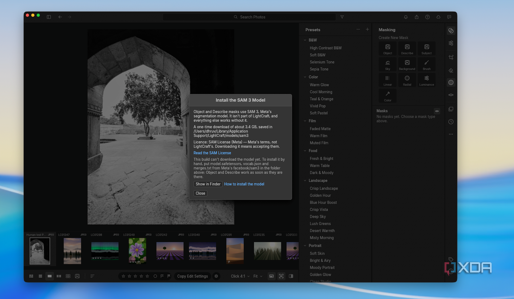Image resolution: width=514 pixels, height=299 pixels.
Task: Set rating to five stars
Action: [x=147, y=276]
